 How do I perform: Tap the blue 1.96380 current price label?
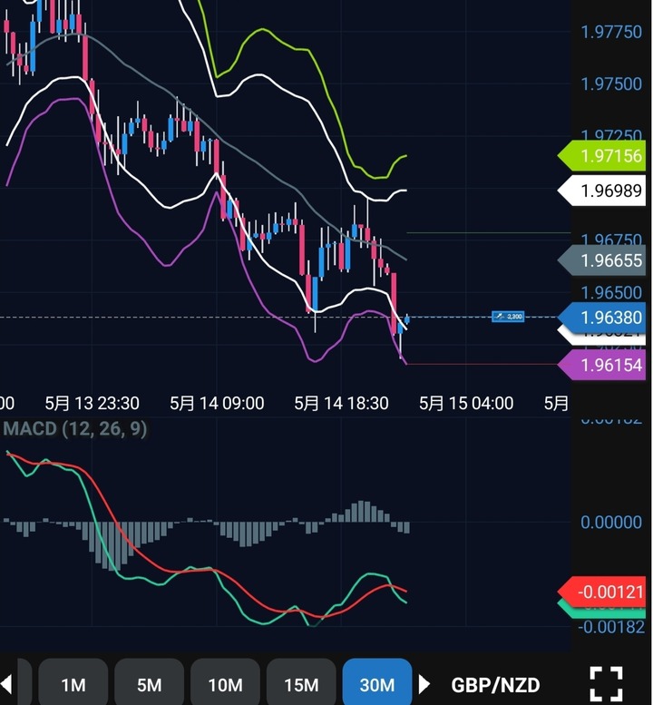click(602, 318)
